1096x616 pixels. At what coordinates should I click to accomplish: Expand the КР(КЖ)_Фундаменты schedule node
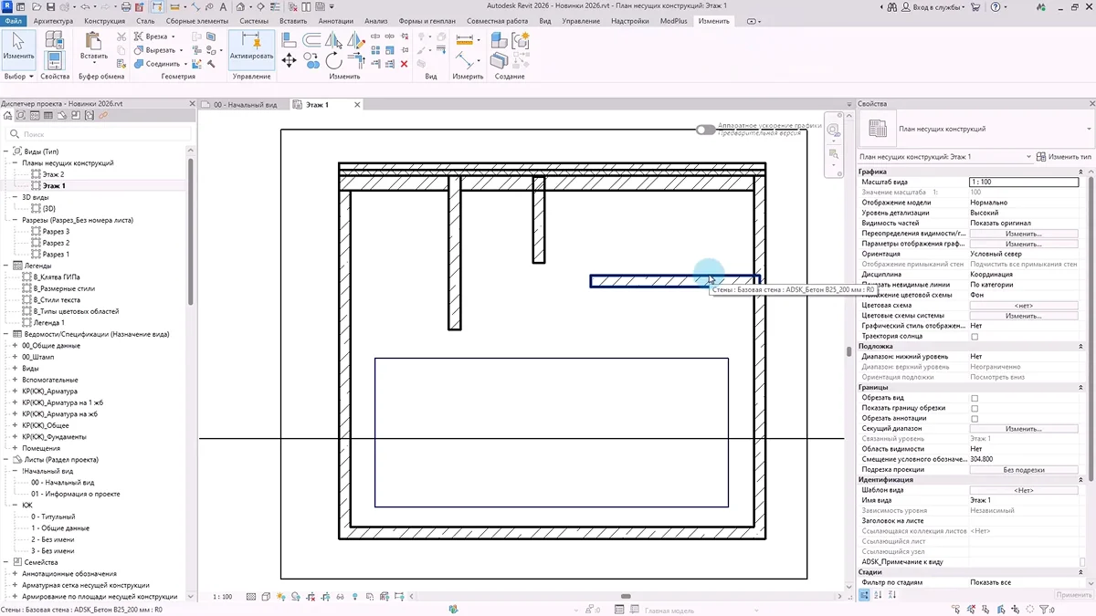(15, 437)
